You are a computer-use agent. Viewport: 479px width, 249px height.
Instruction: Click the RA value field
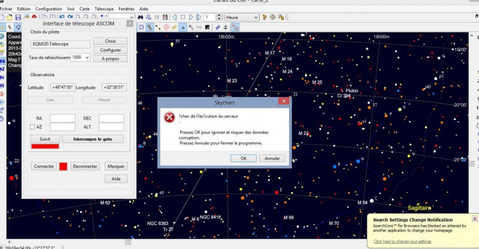[x=63, y=119]
